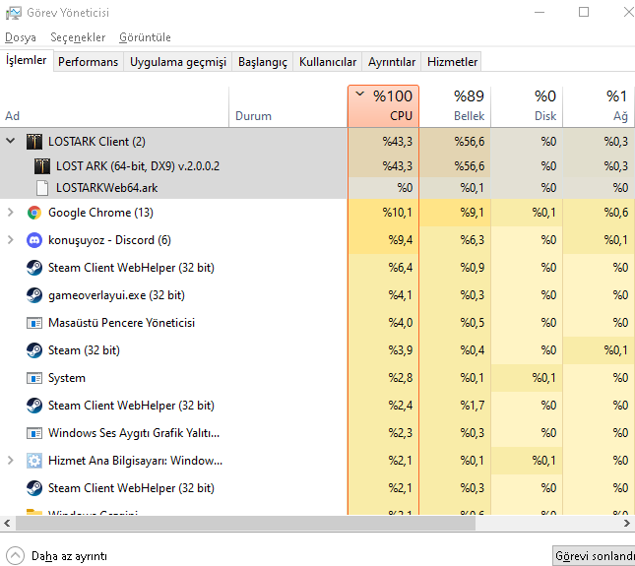This screenshot has width=635, height=566.
Task: Open the Dosya menu
Action: coord(21,37)
